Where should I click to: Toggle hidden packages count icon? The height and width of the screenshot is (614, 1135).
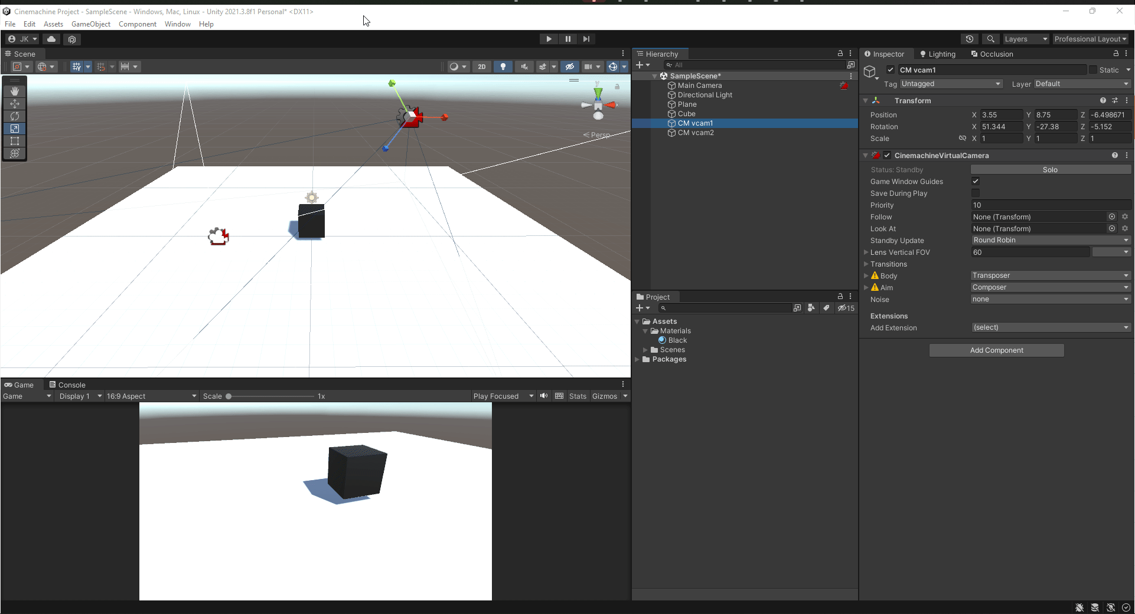846,308
